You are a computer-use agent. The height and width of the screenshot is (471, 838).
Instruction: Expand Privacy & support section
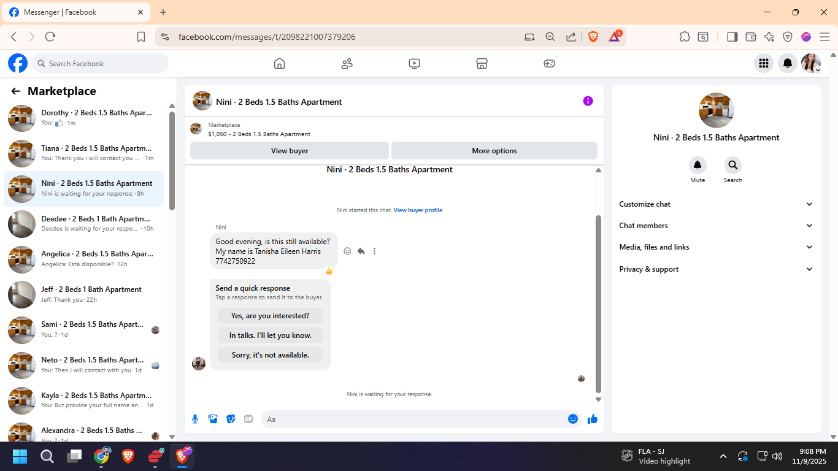716,269
